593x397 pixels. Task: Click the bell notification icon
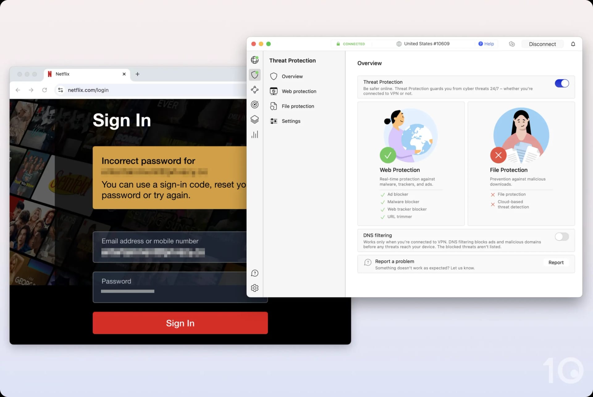(x=573, y=44)
